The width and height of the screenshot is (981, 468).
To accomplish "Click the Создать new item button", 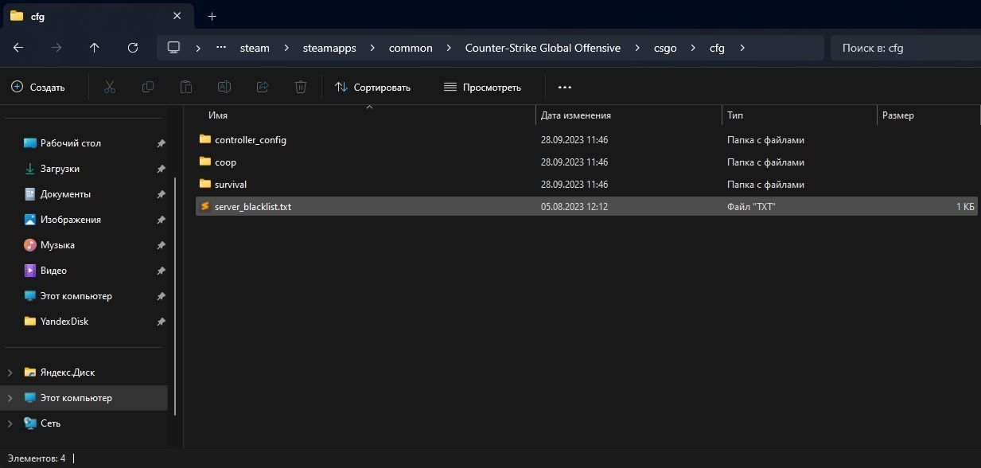I will point(38,87).
